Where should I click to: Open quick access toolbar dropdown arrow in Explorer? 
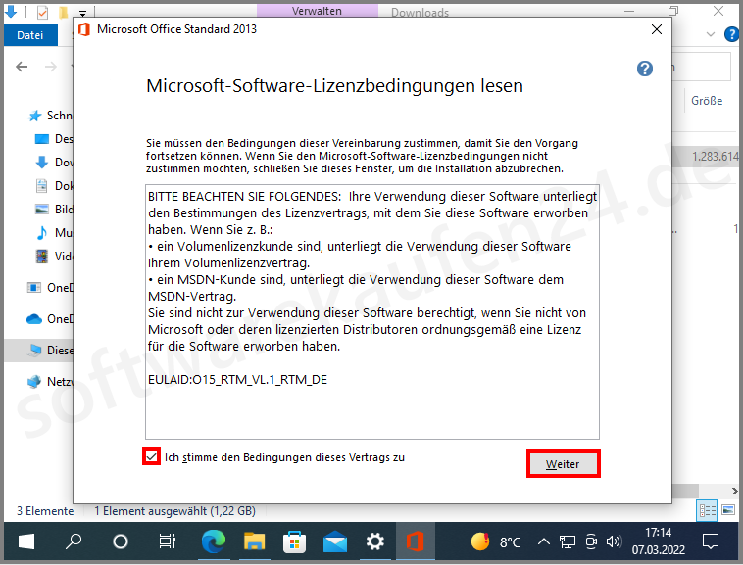[x=82, y=13]
